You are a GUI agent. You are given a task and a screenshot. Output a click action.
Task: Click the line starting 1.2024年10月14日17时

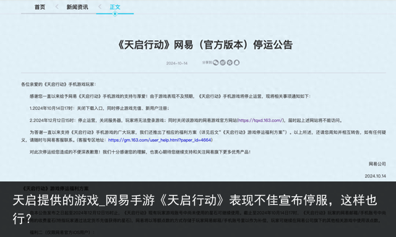(99, 108)
